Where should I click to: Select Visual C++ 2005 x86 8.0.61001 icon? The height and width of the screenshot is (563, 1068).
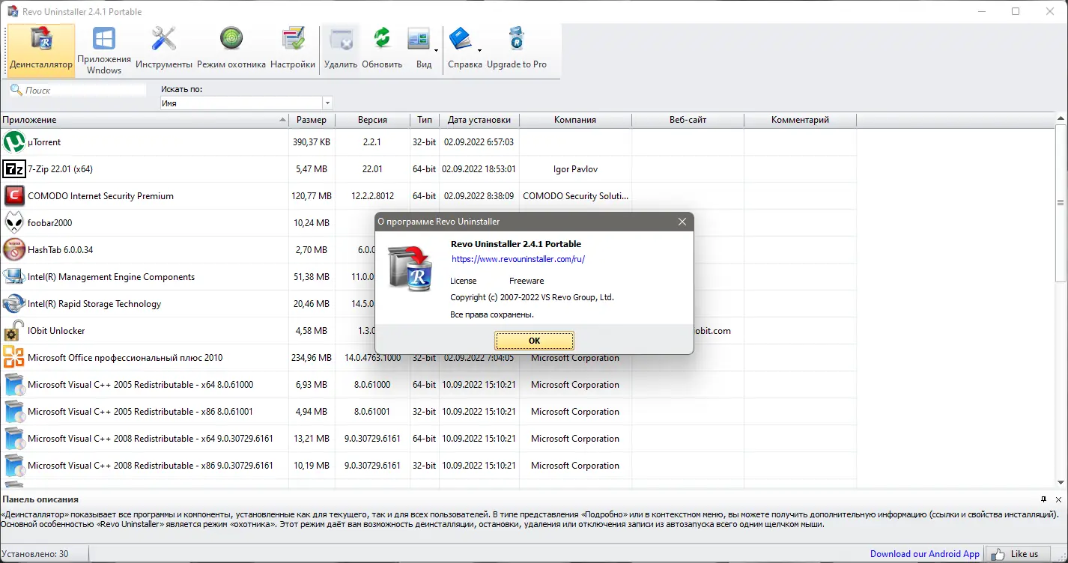click(14, 412)
